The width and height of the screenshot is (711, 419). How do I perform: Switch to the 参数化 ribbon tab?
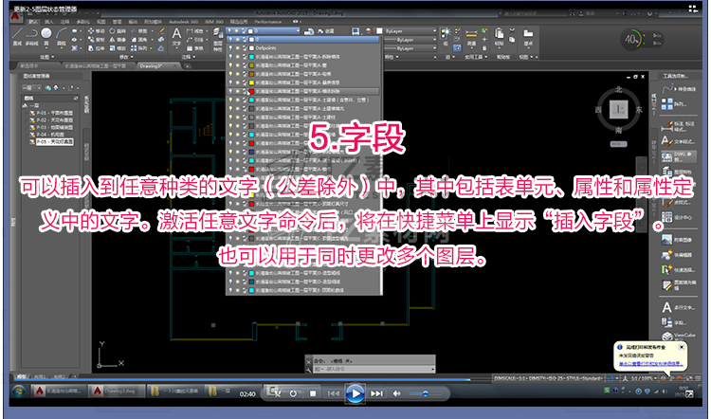pyautogui.click(x=83, y=21)
